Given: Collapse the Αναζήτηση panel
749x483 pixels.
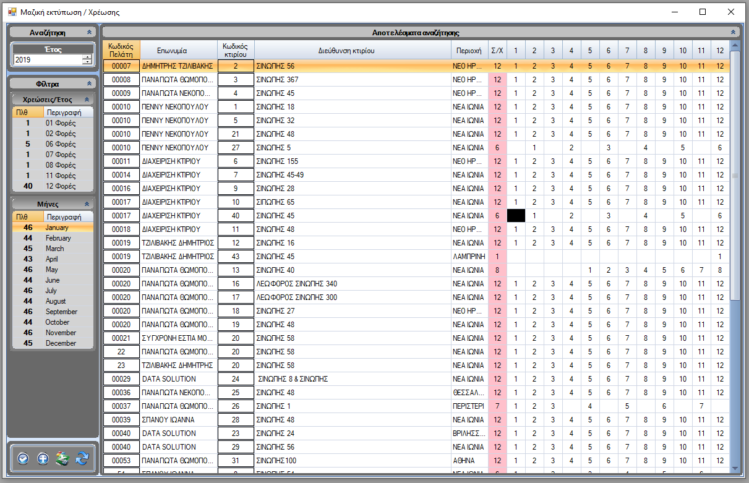Looking at the screenshot, I should point(89,32).
